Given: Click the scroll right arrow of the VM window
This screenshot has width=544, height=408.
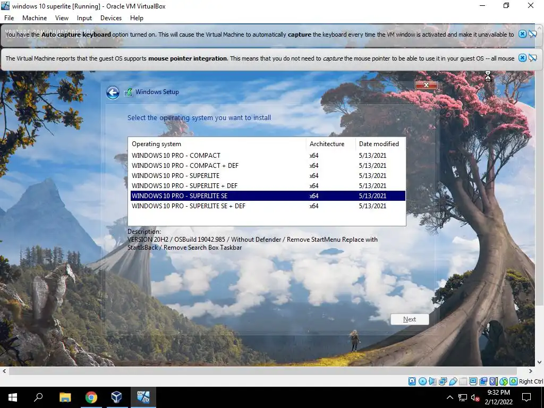Looking at the screenshot, I should (531, 371).
